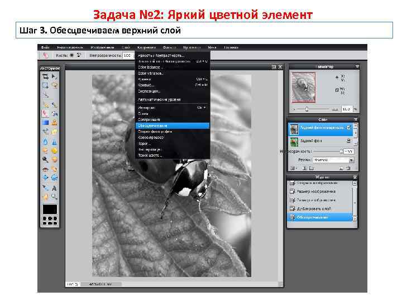This screenshot has width=402, height=301.
Task: Click the Navigator zoom slider handle
Action: click(x=307, y=109)
